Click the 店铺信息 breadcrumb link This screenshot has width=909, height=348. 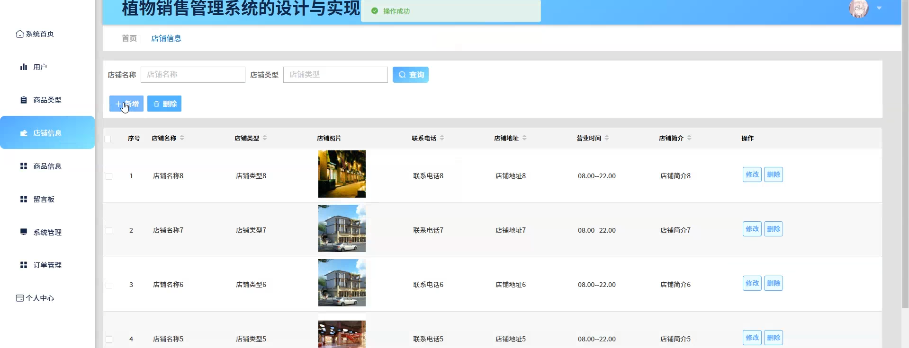coord(166,38)
